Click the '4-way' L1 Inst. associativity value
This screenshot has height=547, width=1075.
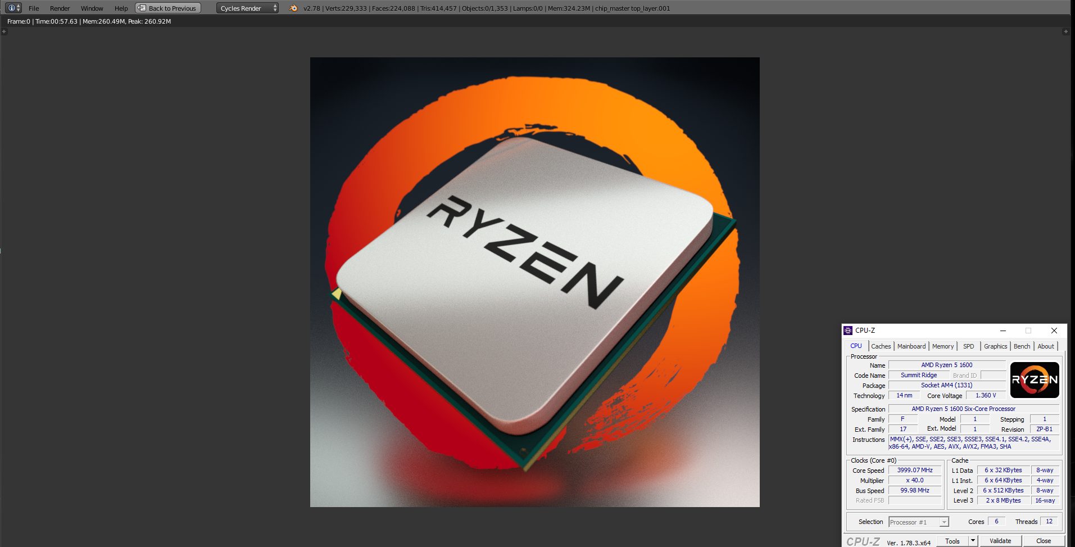[1045, 481]
